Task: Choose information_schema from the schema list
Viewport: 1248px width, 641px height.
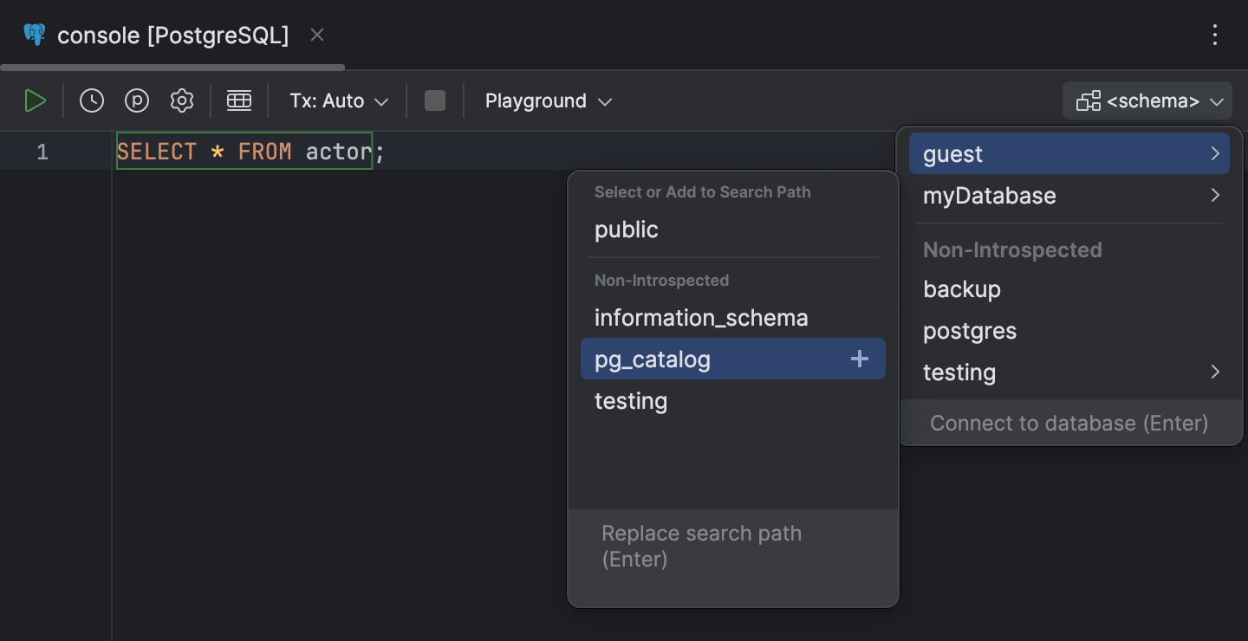Action: pyautogui.click(x=701, y=318)
